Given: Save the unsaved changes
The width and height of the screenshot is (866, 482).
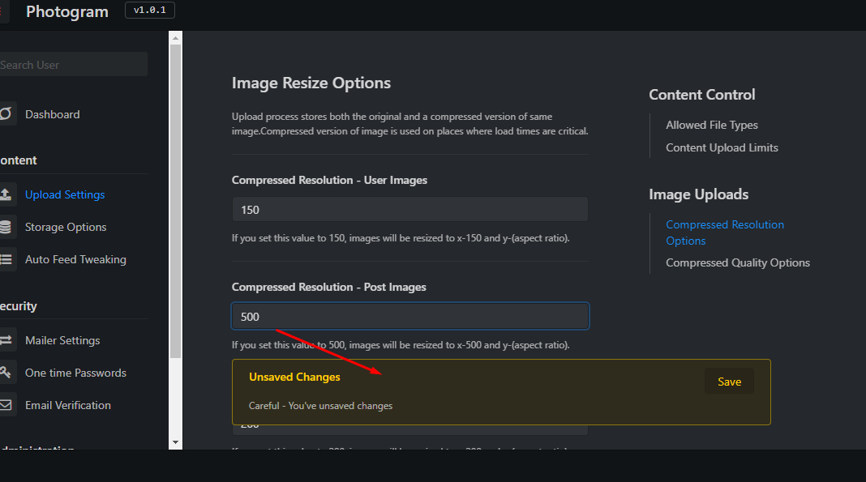Looking at the screenshot, I should click(729, 382).
